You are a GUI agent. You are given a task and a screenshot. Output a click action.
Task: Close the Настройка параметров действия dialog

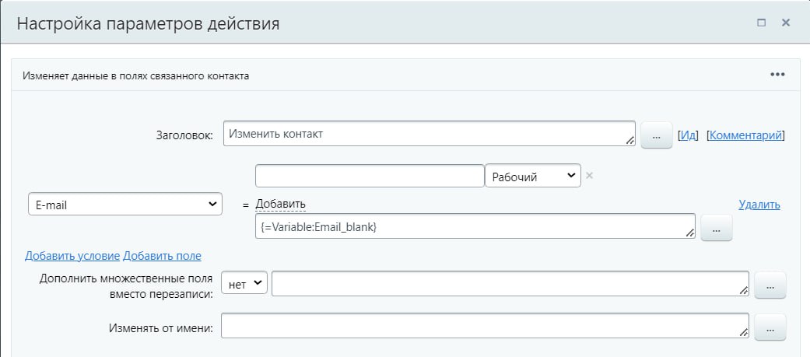click(x=786, y=23)
